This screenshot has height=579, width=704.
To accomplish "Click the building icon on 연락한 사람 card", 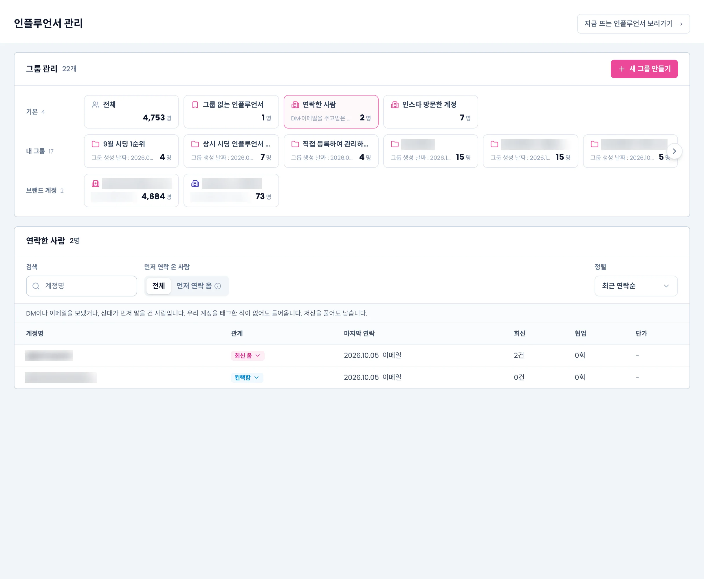I will click(x=295, y=105).
